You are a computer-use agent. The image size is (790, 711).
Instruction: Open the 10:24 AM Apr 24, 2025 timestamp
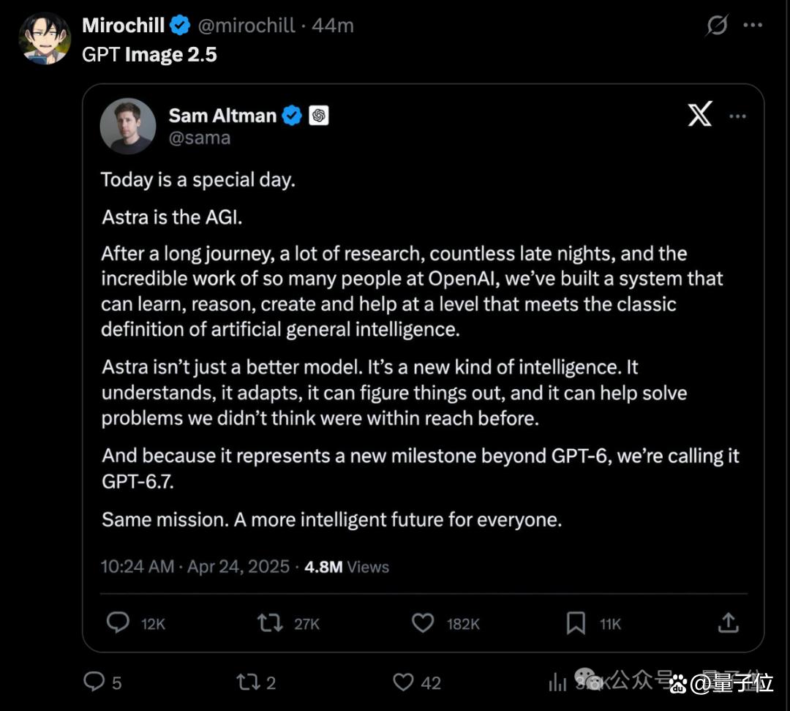tap(195, 567)
